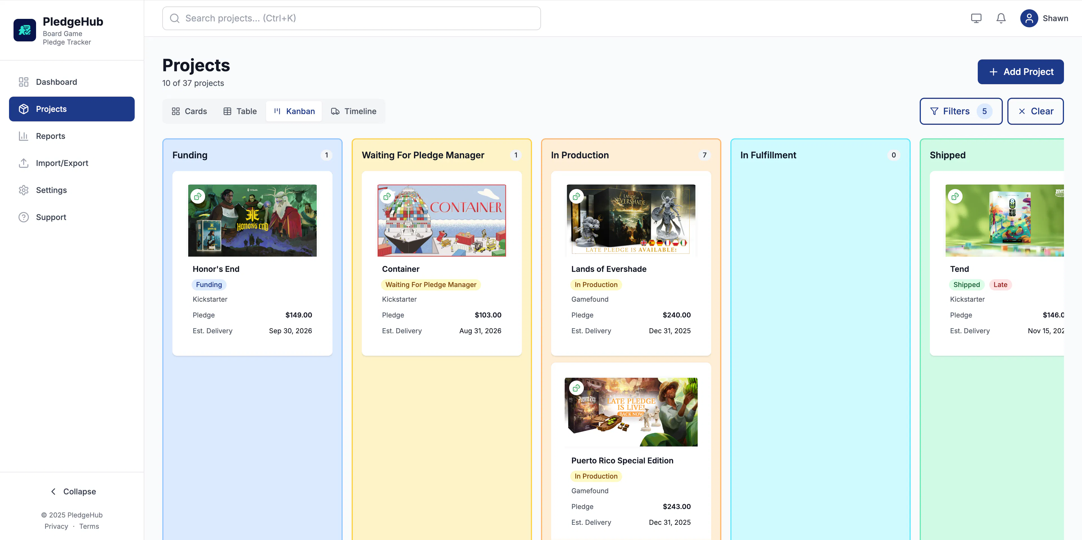Collapse the sidebar

(73, 491)
